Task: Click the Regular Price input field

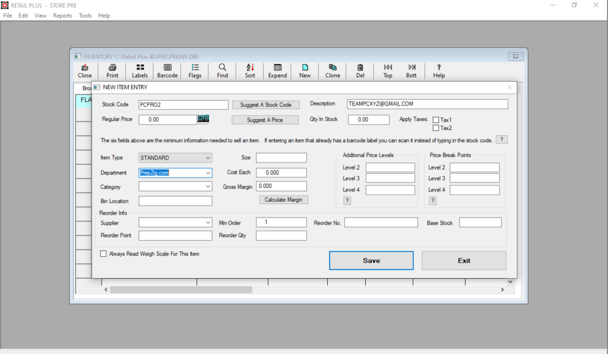Action: coord(167,120)
